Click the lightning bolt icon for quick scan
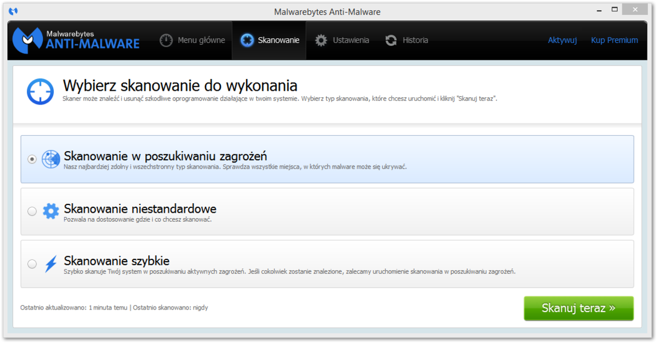 [51, 264]
